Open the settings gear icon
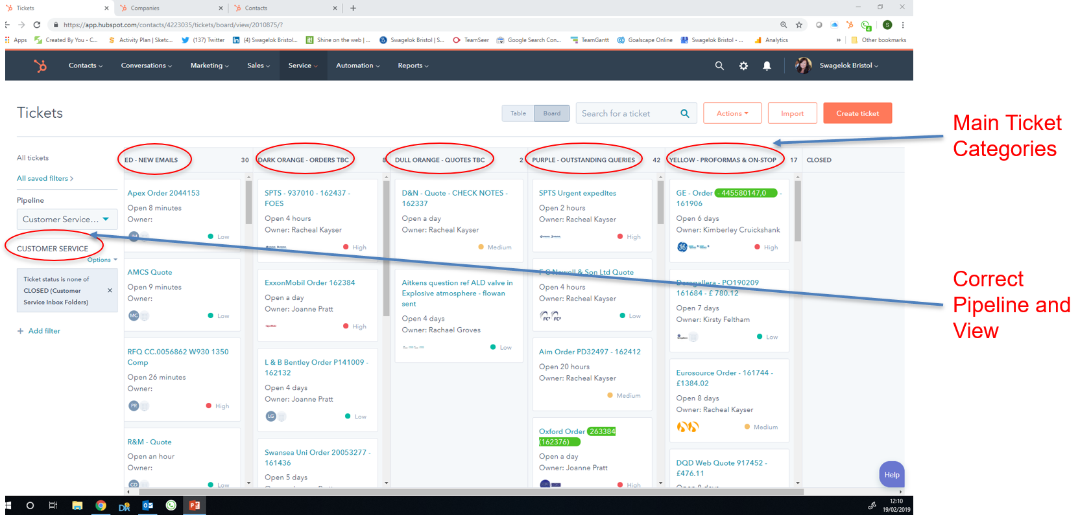This screenshot has height=515, width=1091. click(743, 65)
